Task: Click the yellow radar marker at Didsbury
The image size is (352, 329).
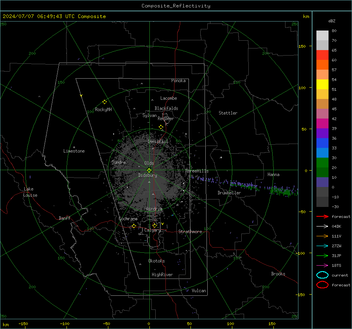Action: 149,170
